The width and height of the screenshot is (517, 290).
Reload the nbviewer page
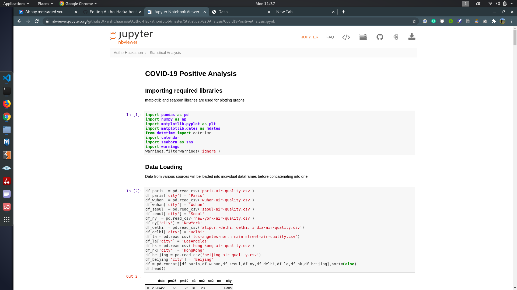tap(37, 21)
